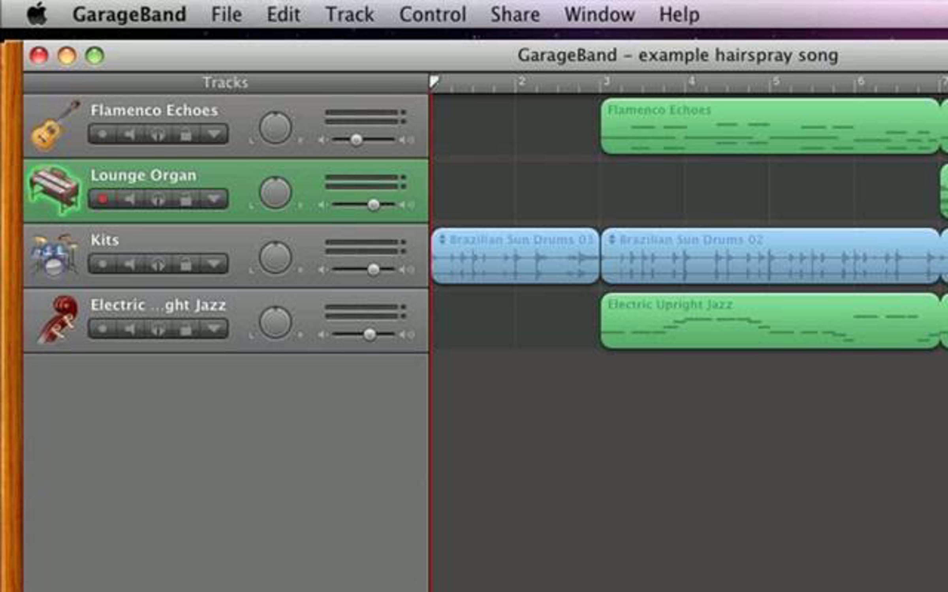Lock the Lounge Organ track
948x592 pixels.
[186, 199]
